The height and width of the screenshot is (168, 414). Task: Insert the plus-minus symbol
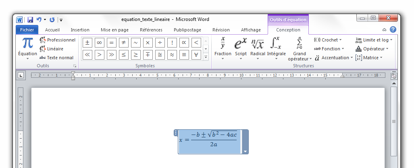coord(87,43)
